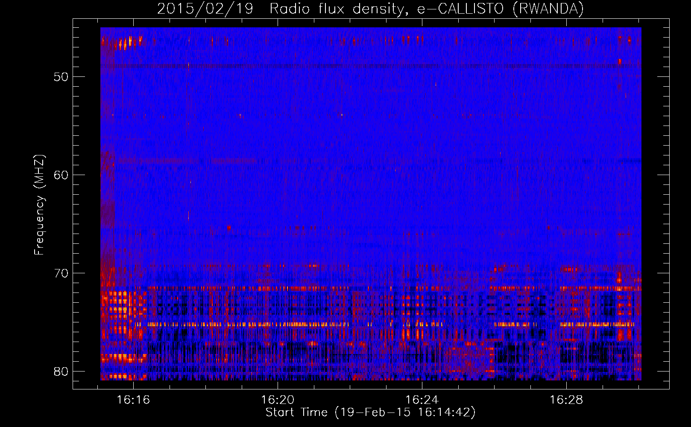This screenshot has width=691, height=427.
Task: Click the 70 frequency tick label
Action: coord(61,273)
